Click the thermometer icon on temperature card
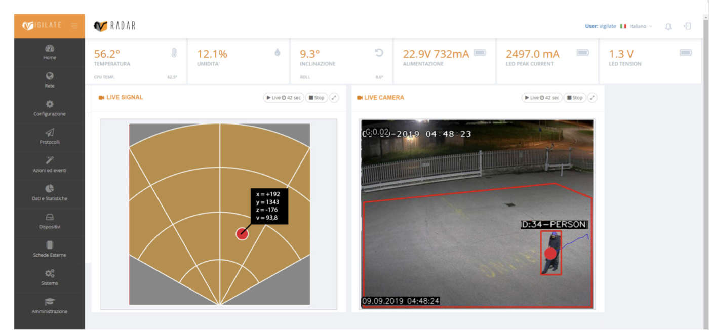Image resolution: width=709 pixels, height=330 pixels. pyautogui.click(x=174, y=52)
